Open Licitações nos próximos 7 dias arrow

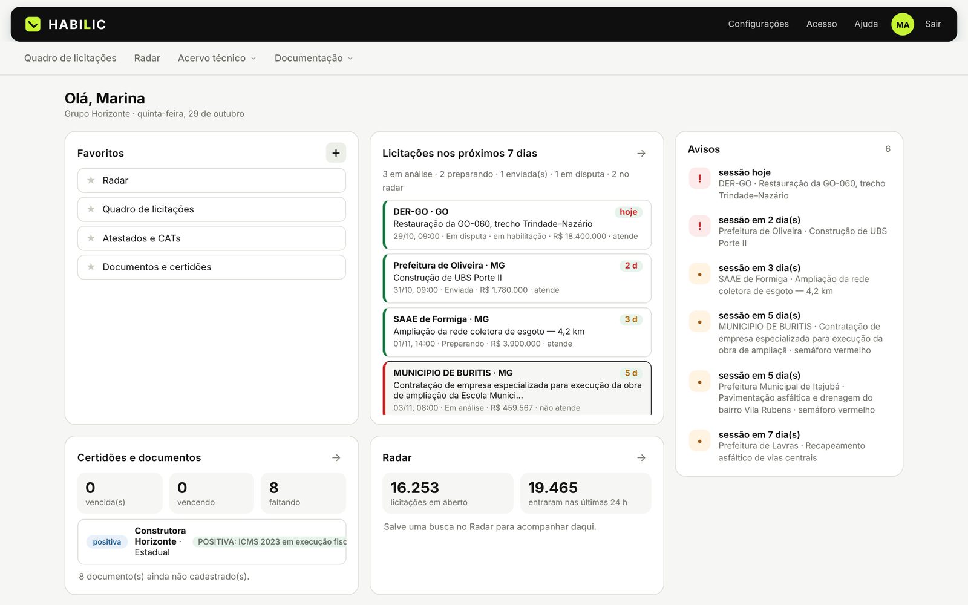coord(641,154)
